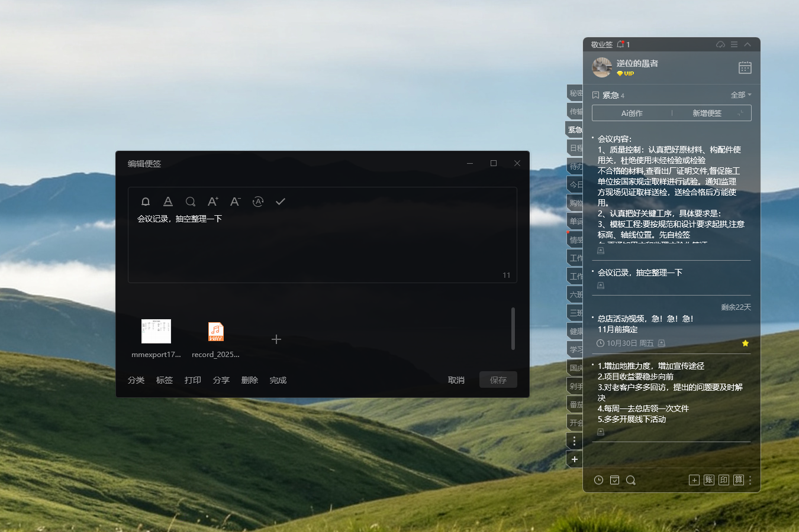
Task: Click the notification bell in the 敬业签 title bar
Action: pos(621,44)
